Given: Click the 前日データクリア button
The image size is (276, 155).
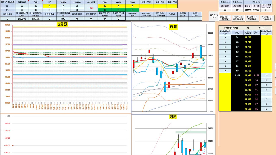Looking at the screenshot, I should (x=214, y=17).
